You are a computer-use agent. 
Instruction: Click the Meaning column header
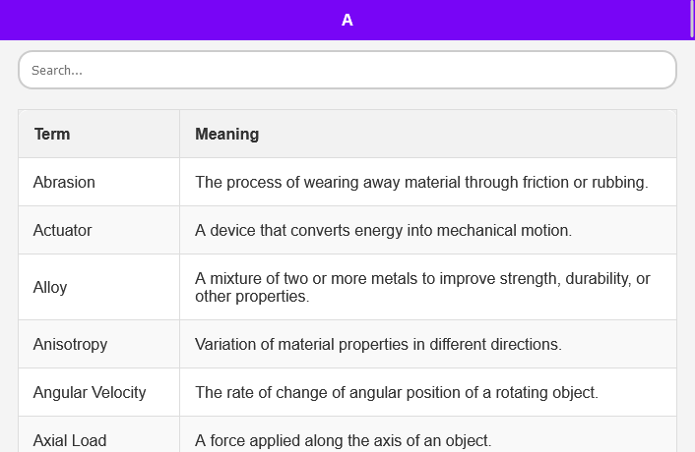point(227,134)
